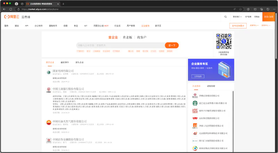Open the 建站 navigation menu
Image resolution: width=278 pixels, height=153 pixels.
17,26
